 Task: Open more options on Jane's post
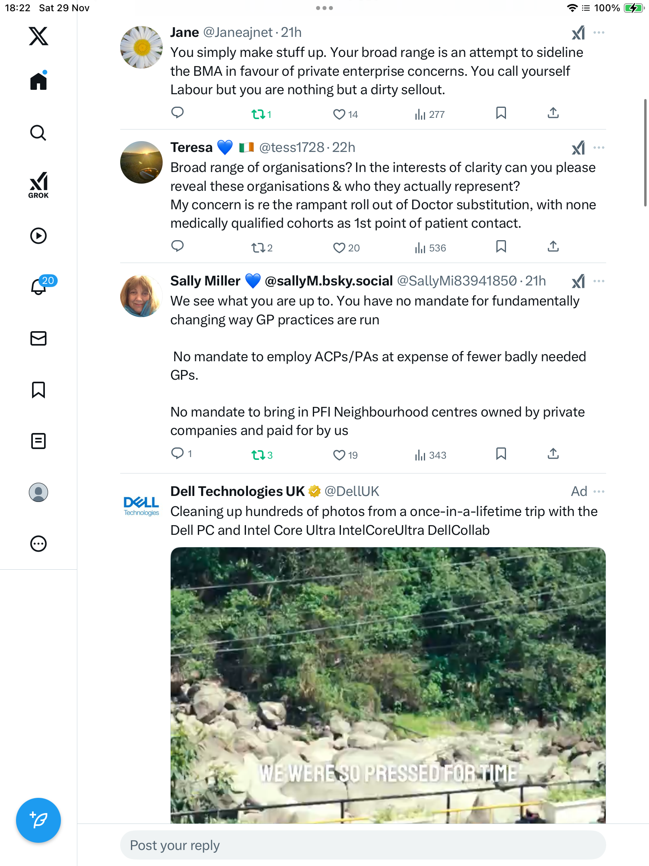[599, 32]
